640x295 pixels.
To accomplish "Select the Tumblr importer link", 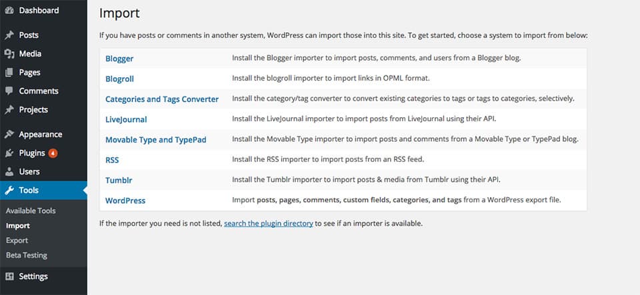I will pyautogui.click(x=119, y=180).
